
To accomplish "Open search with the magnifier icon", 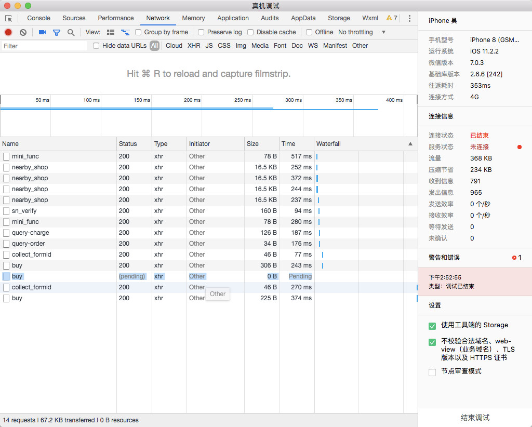I will [x=71, y=32].
